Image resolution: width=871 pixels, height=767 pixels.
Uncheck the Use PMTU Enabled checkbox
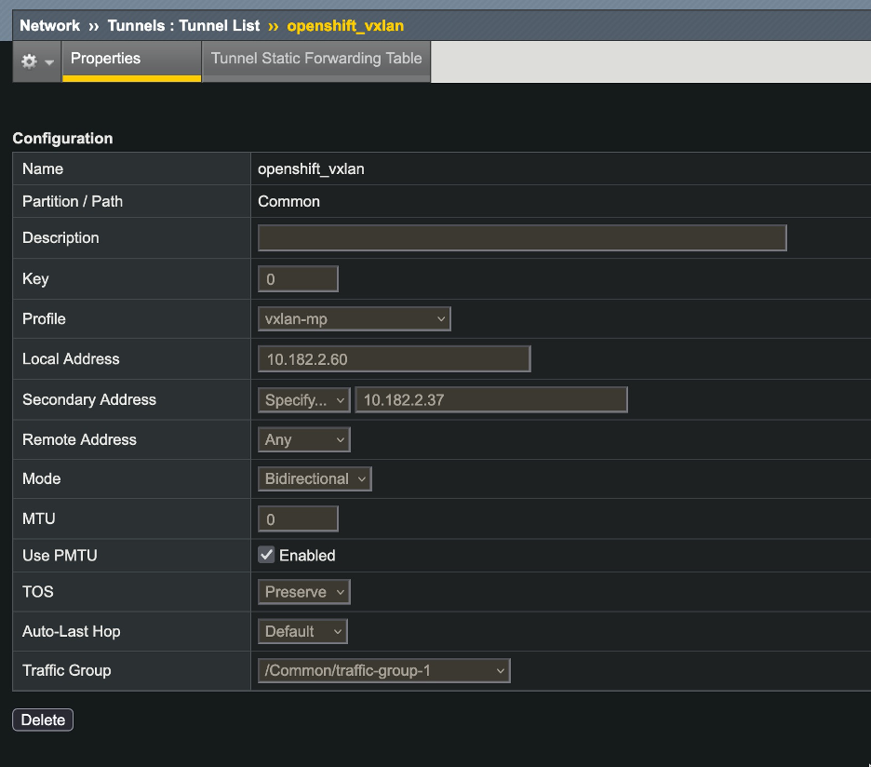[x=267, y=556]
